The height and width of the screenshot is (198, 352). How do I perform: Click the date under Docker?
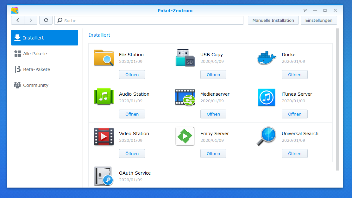click(x=293, y=61)
